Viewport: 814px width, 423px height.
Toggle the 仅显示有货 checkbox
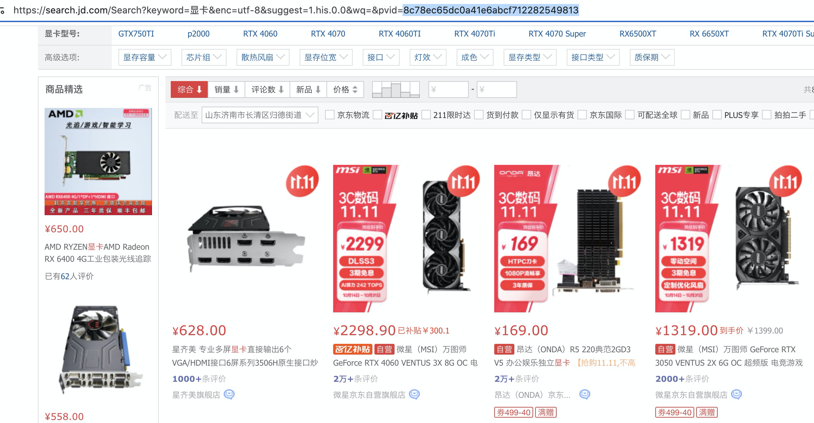click(527, 115)
